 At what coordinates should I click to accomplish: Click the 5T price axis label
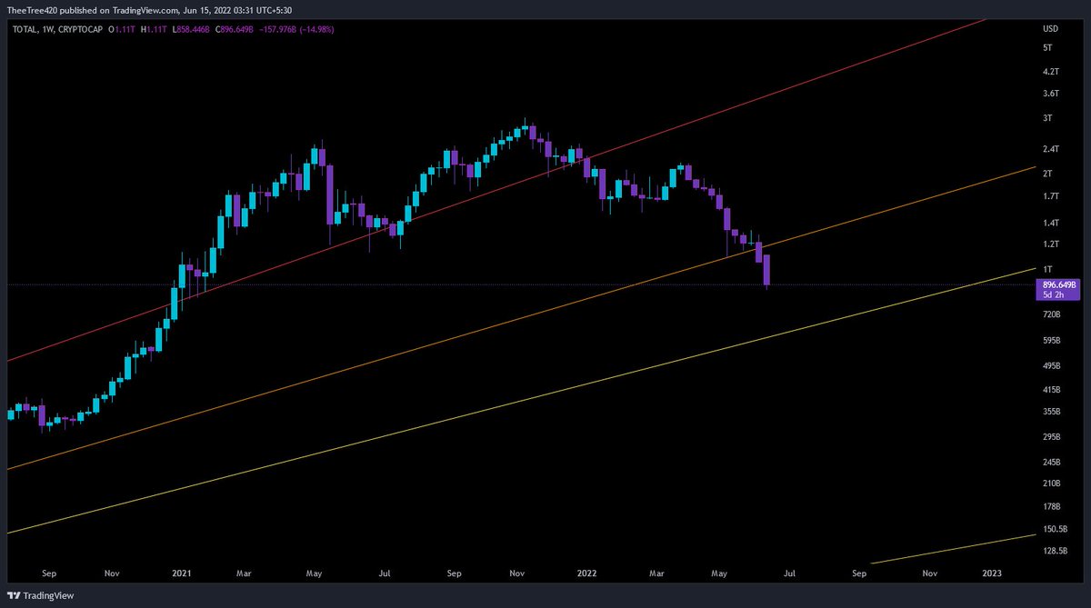point(1047,46)
